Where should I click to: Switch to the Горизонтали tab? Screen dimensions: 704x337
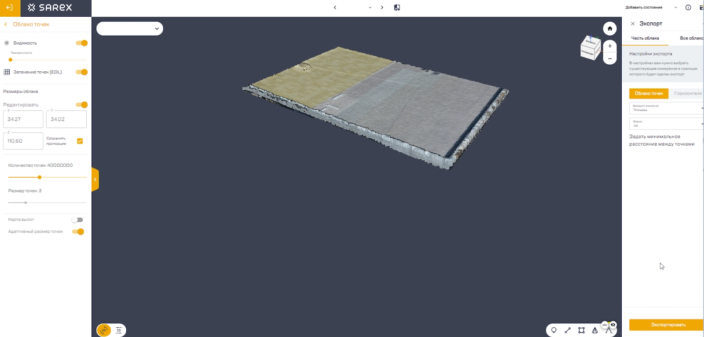[687, 93]
